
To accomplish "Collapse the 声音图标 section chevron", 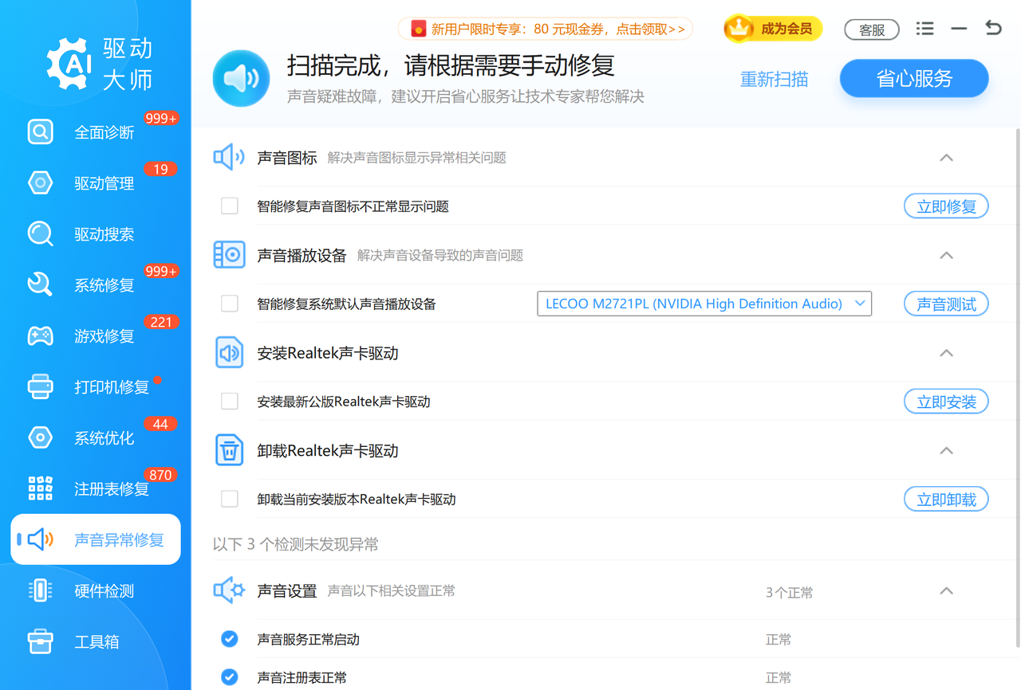I will 947,158.
